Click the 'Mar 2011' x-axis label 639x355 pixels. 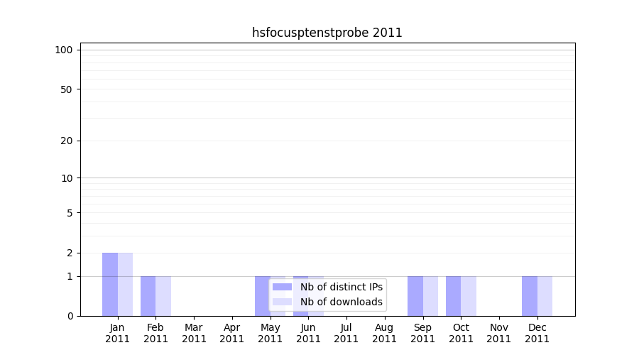(x=194, y=333)
